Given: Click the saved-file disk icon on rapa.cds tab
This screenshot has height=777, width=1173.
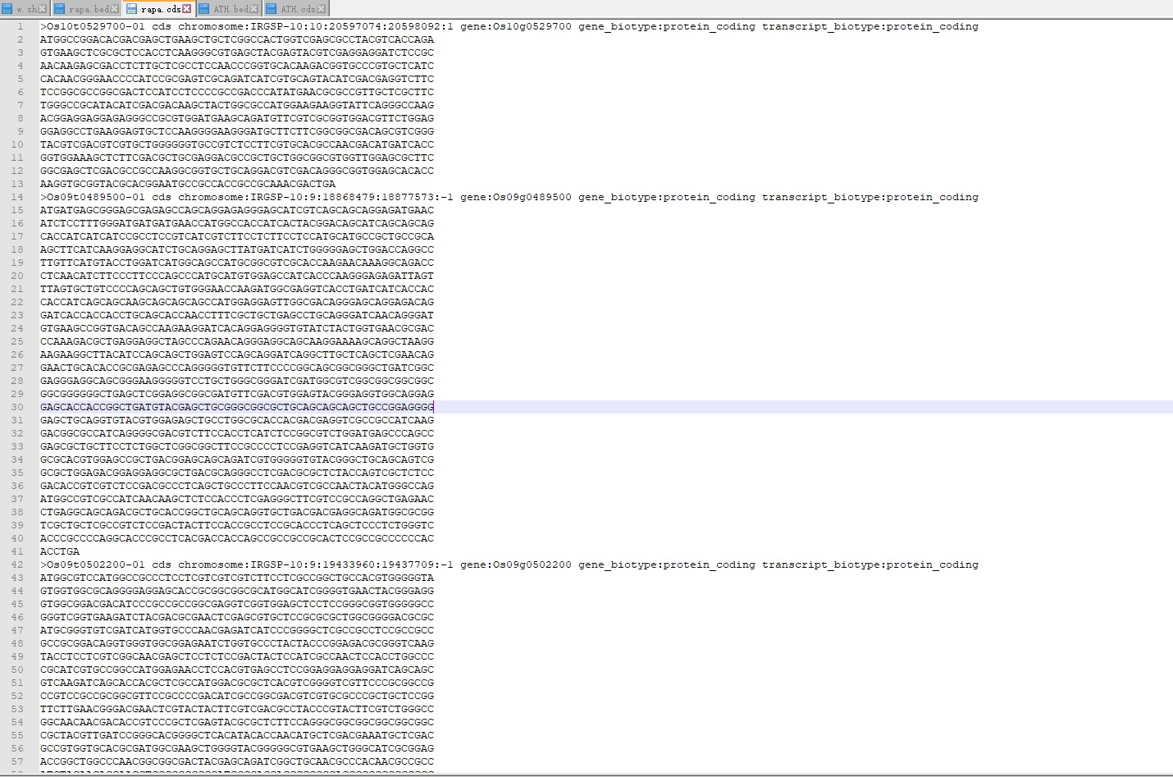Looking at the screenshot, I should [131, 9].
